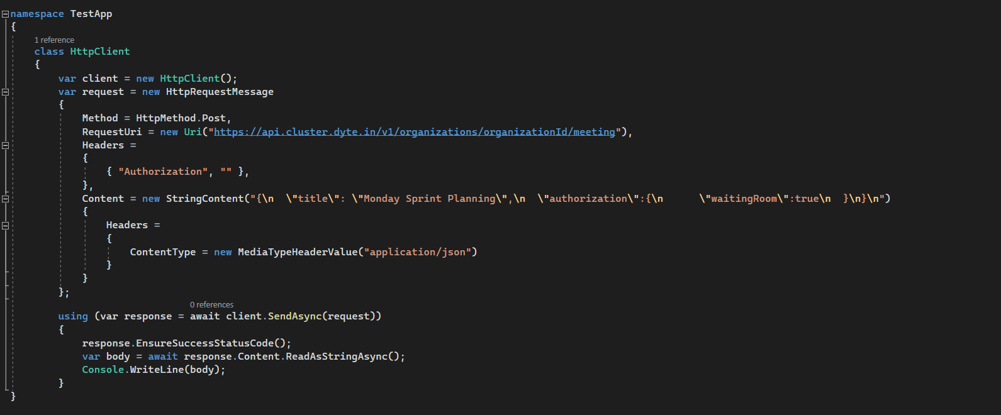Screen dimensions: 1001x415
Task: Open the '0 references' CodeLens indicator
Action: (211, 305)
